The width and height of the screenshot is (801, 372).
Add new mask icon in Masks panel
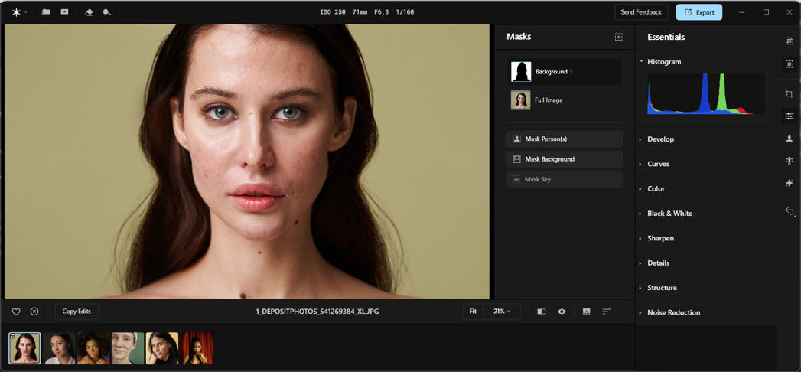619,37
